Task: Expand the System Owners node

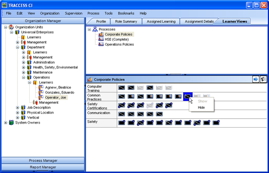Action: click(6, 123)
